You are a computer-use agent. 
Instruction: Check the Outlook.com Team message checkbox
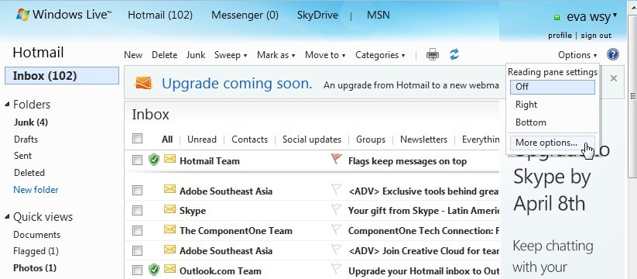tap(137, 270)
